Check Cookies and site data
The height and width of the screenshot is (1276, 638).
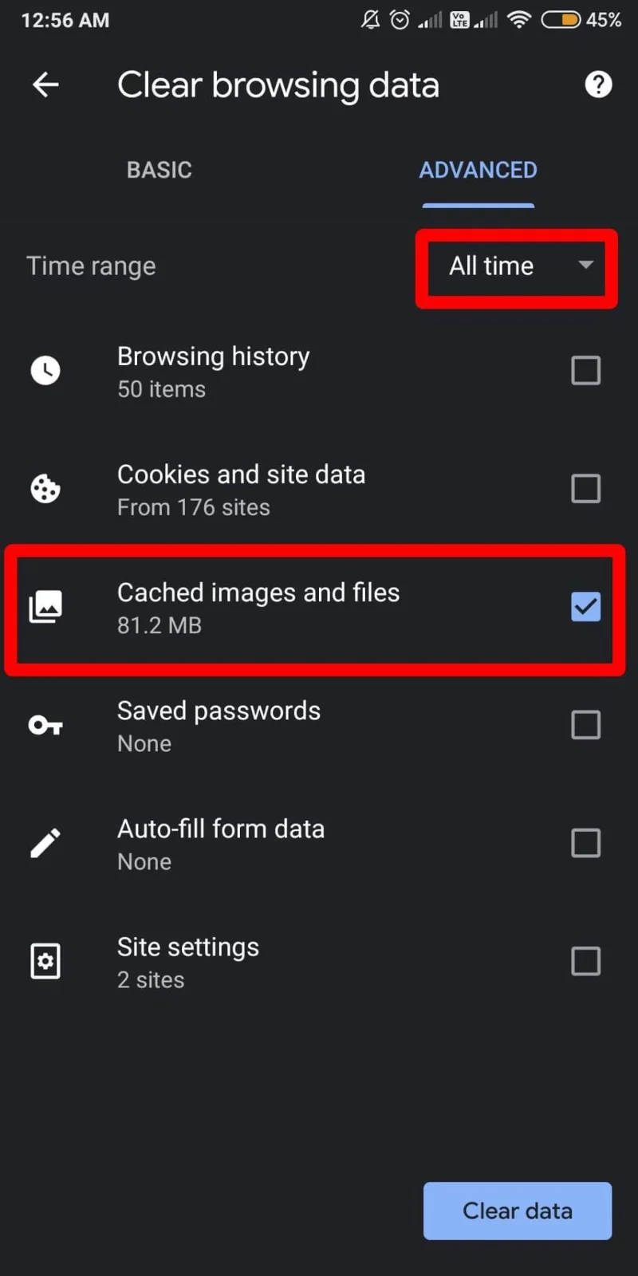tap(586, 488)
